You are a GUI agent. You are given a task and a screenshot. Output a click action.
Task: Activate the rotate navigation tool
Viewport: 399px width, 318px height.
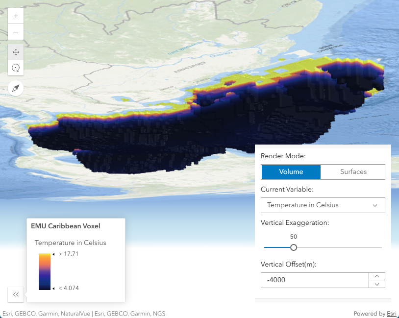16,68
